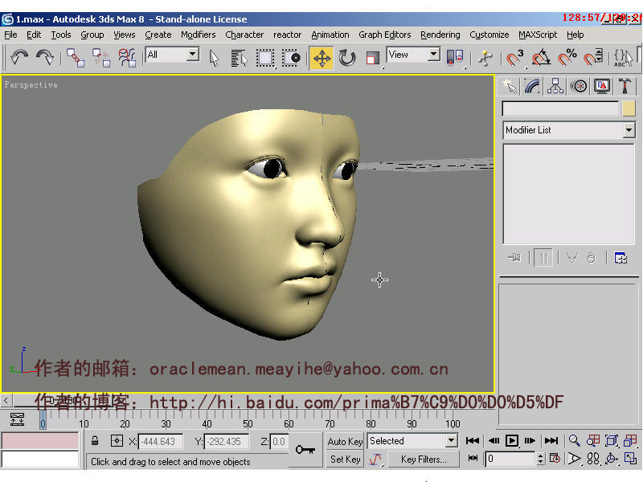Toggle Absolute/Offset transform type-in mode

117,441
